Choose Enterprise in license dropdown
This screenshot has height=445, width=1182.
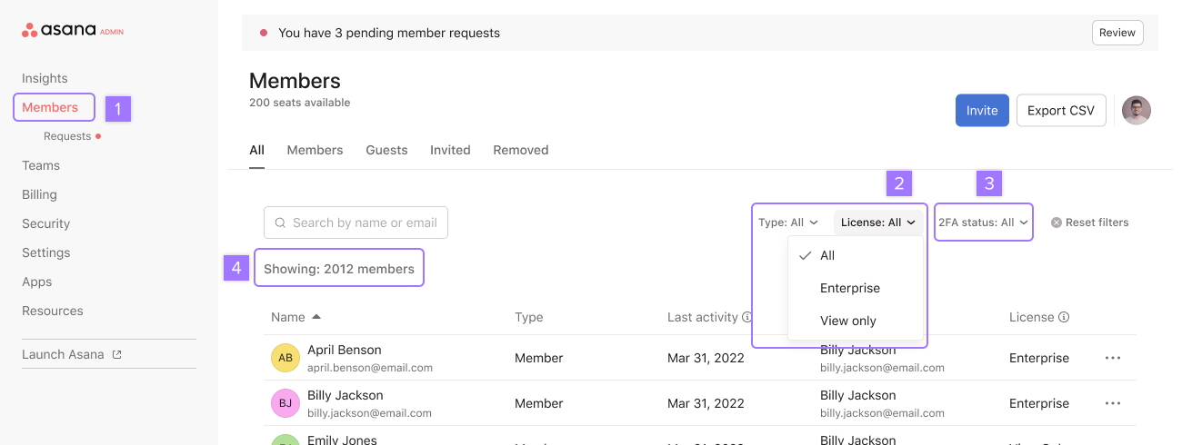point(849,288)
